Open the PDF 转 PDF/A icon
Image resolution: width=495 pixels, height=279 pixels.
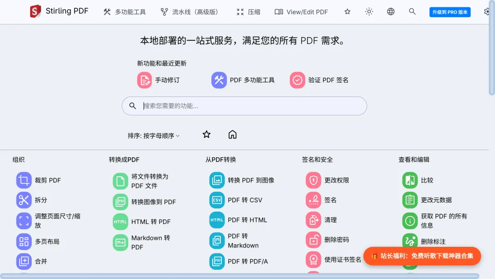pos(217,261)
